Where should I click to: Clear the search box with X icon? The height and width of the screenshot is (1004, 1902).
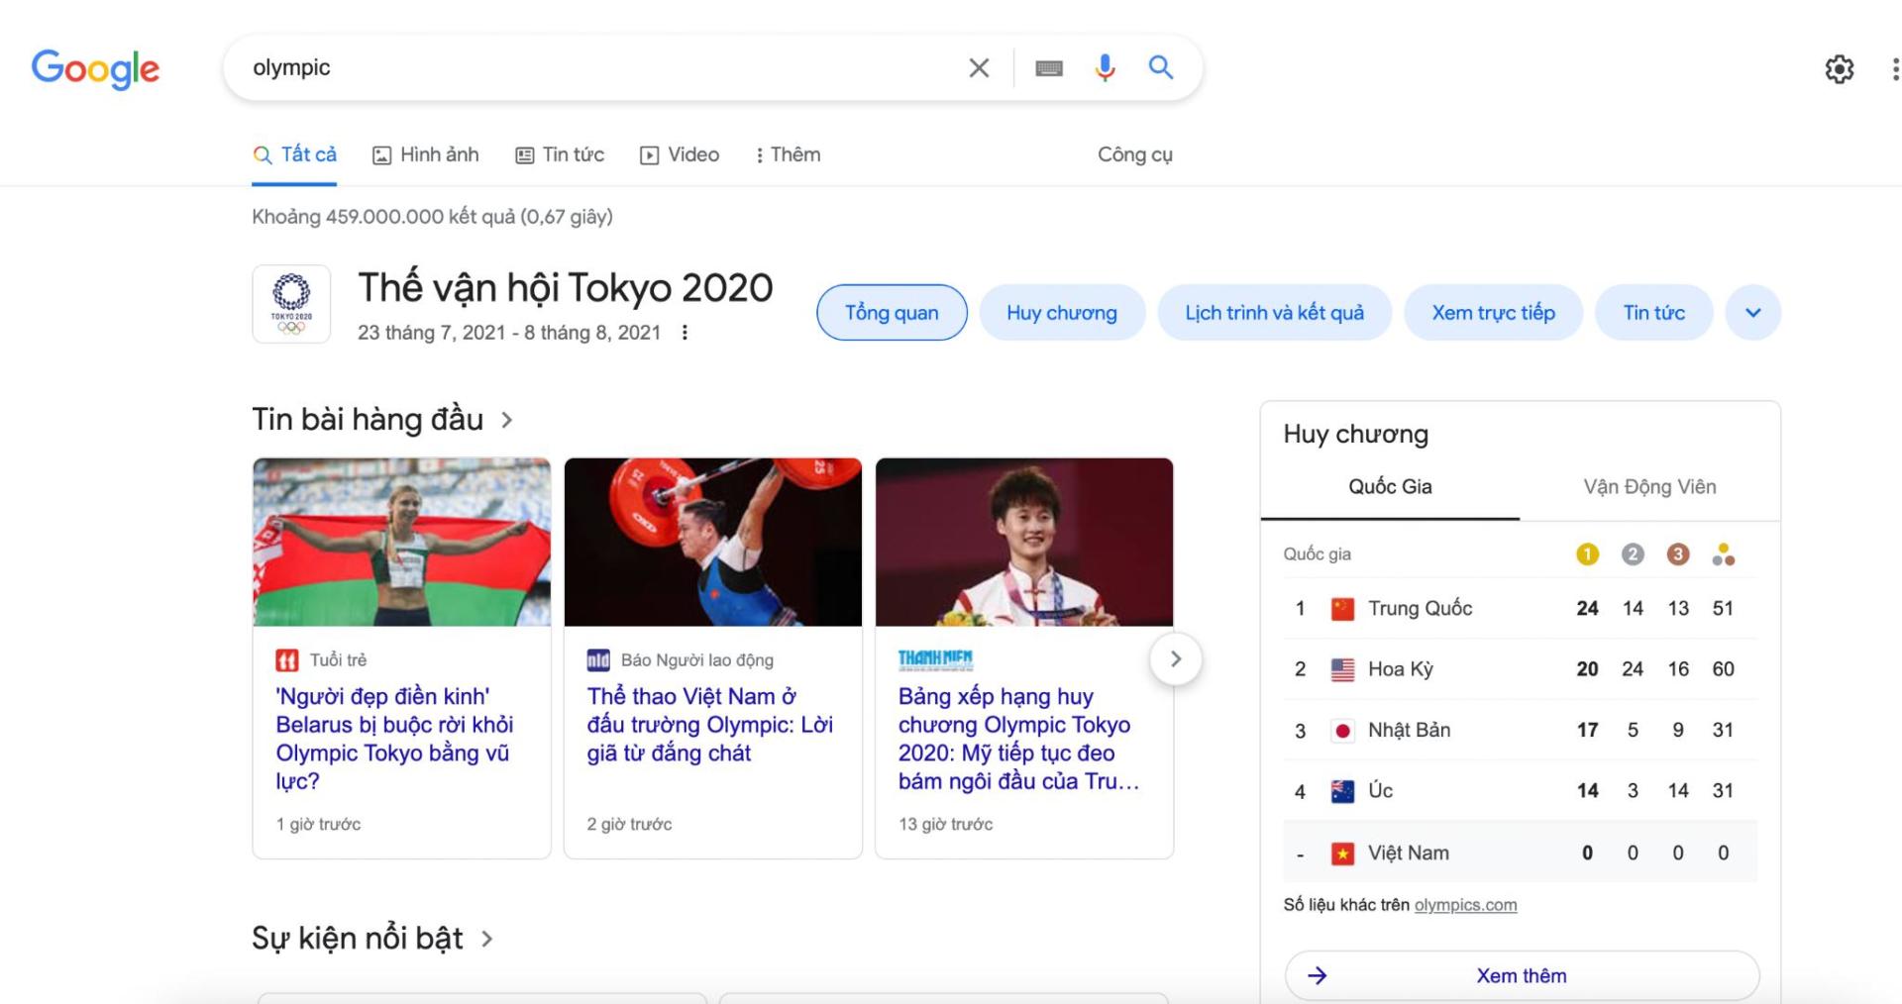pos(979,67)
